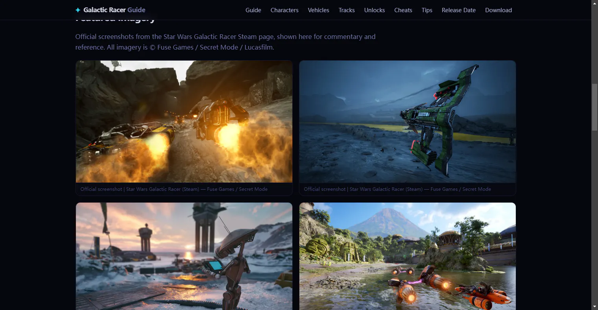Click the page vertical scrollbar thumb

[594, 107]
